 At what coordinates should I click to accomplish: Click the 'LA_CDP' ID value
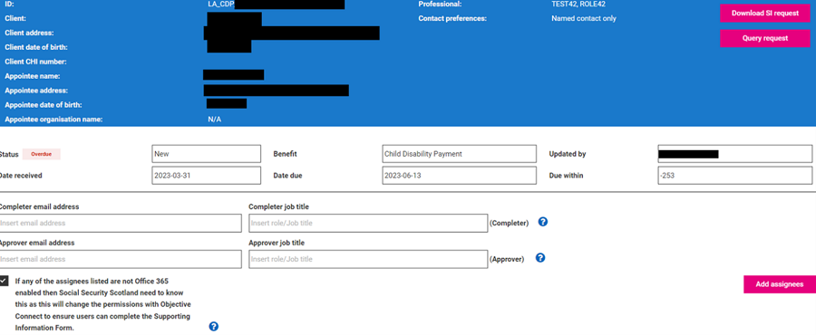coord(220,5)
